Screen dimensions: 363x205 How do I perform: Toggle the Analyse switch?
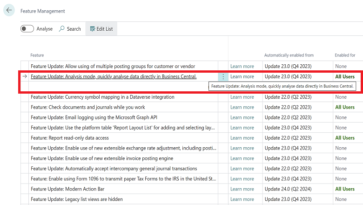27,29
